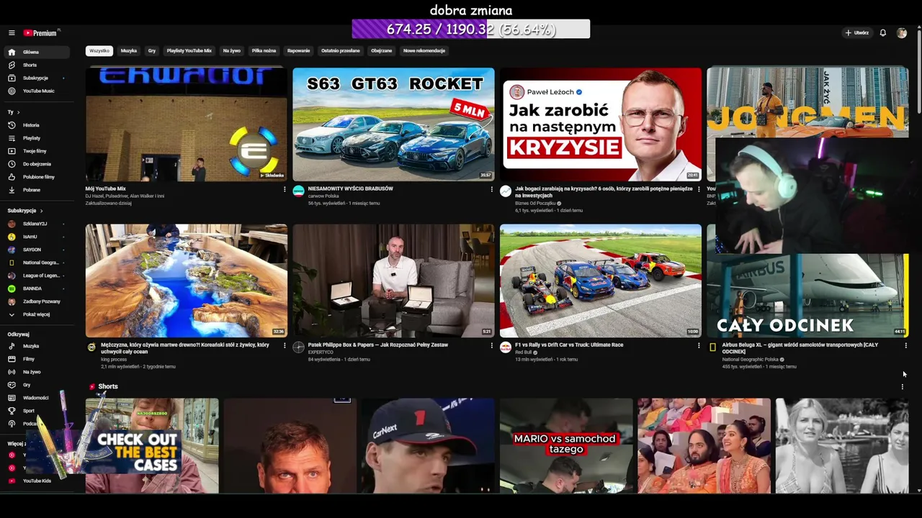This screenshot has width=922, height=518.
Task: Open the account avatar menu
Action: coord(902,33)
